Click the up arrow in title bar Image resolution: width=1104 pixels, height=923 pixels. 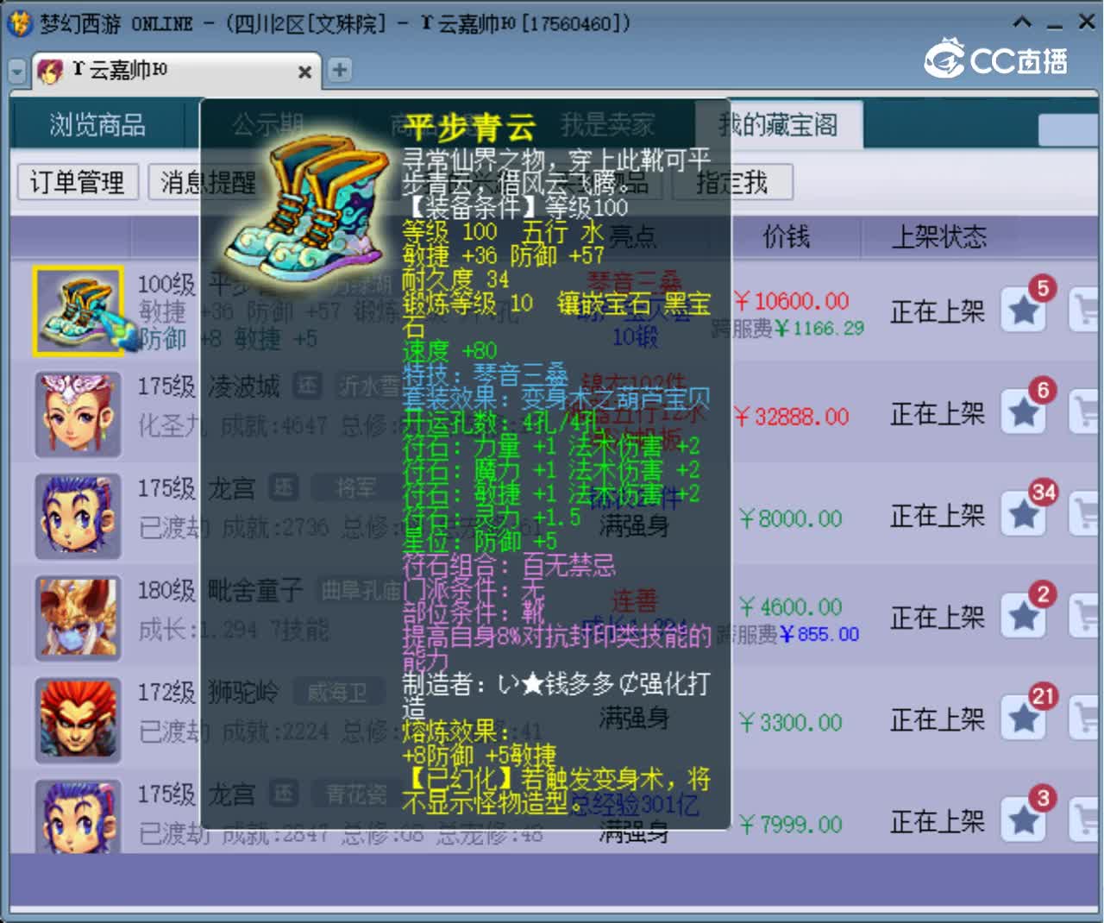click(1022, 22)
